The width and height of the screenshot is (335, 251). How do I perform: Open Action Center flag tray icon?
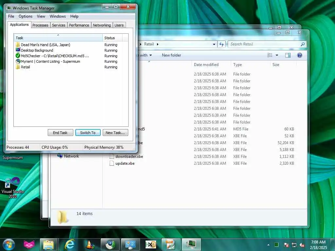pos(286,245)
